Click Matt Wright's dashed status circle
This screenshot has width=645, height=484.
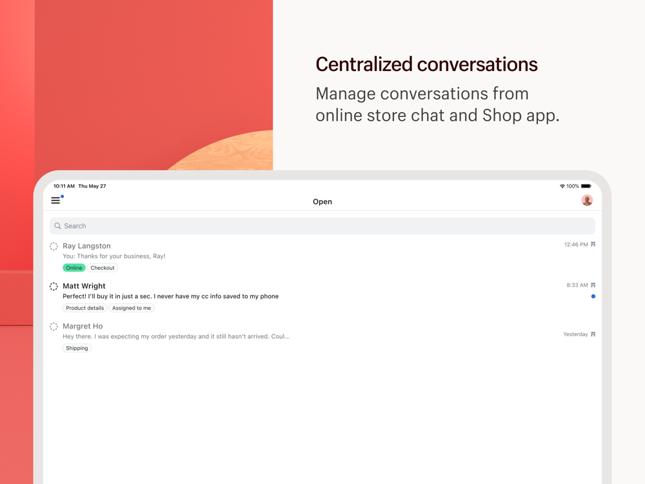tap(54, 286)
